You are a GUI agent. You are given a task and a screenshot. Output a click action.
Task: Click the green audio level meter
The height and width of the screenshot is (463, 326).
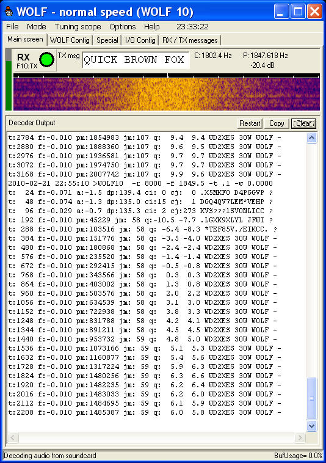(9, 80)
